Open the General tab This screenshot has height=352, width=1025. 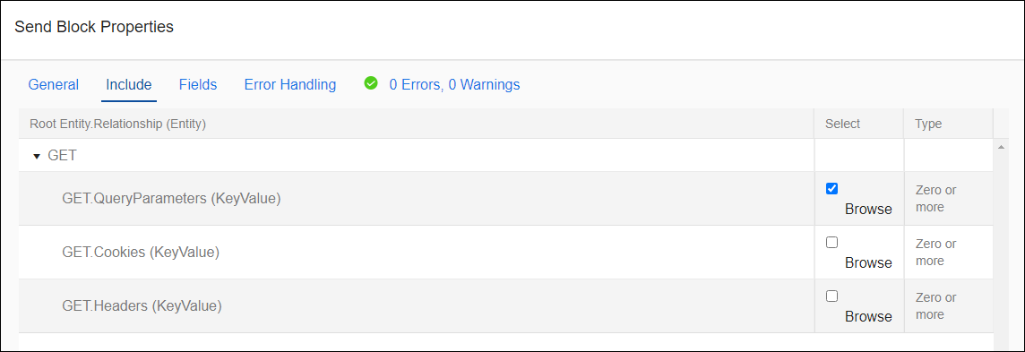[x=54, y=84]
